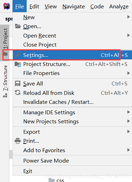Open the Edit menu
Image resolution: width=132 pixels, height=182 pixels.
pos(34,7)
